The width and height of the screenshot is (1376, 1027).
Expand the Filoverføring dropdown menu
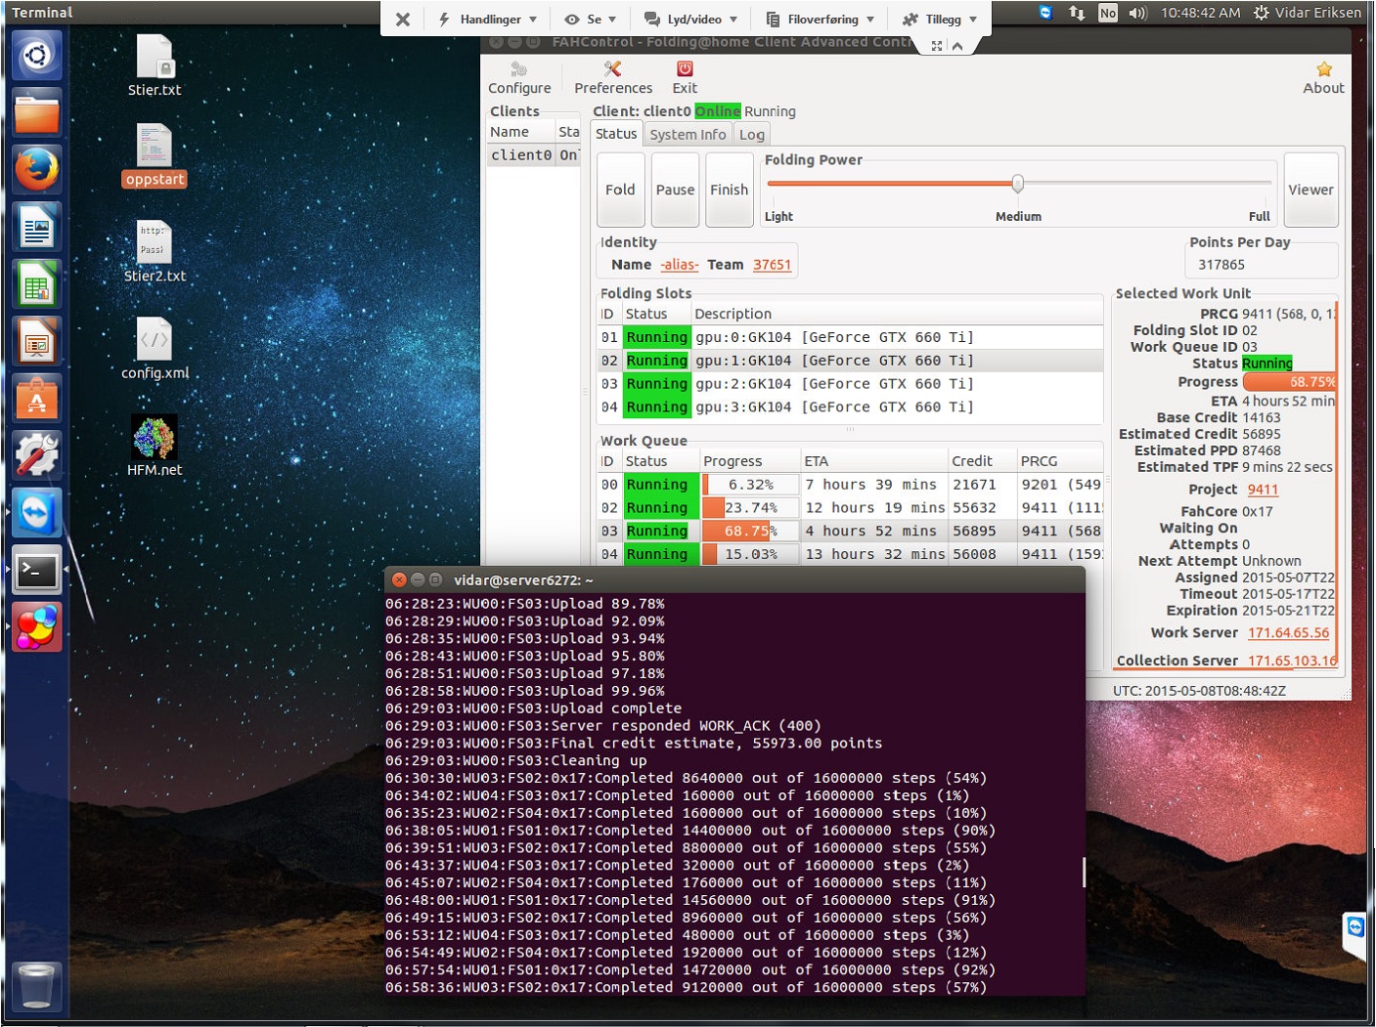[820, 20]
